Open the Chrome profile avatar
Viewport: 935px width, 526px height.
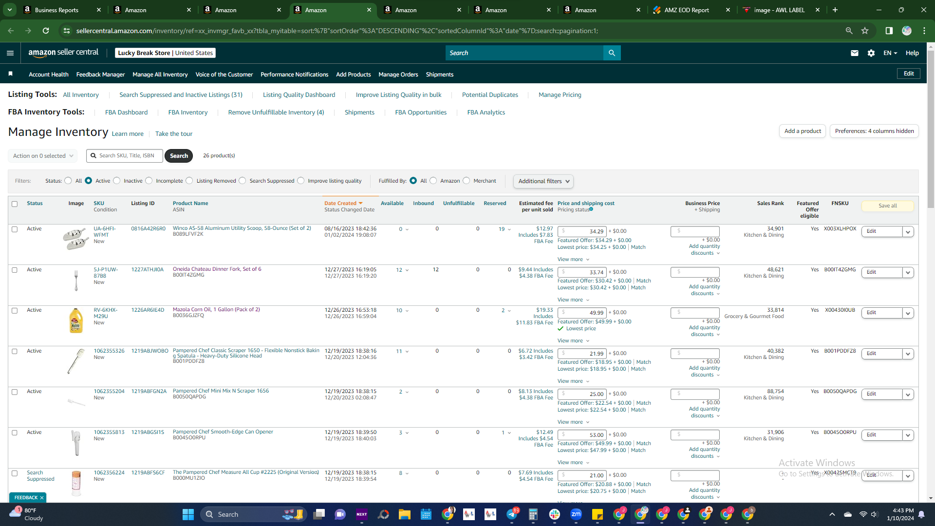pos(907,31)
